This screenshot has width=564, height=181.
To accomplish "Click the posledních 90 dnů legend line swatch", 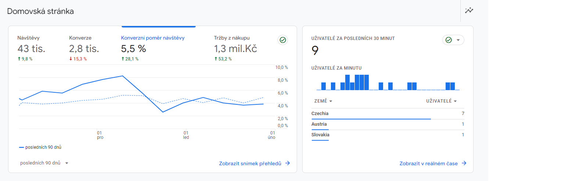I will click(x=21, y=147).
